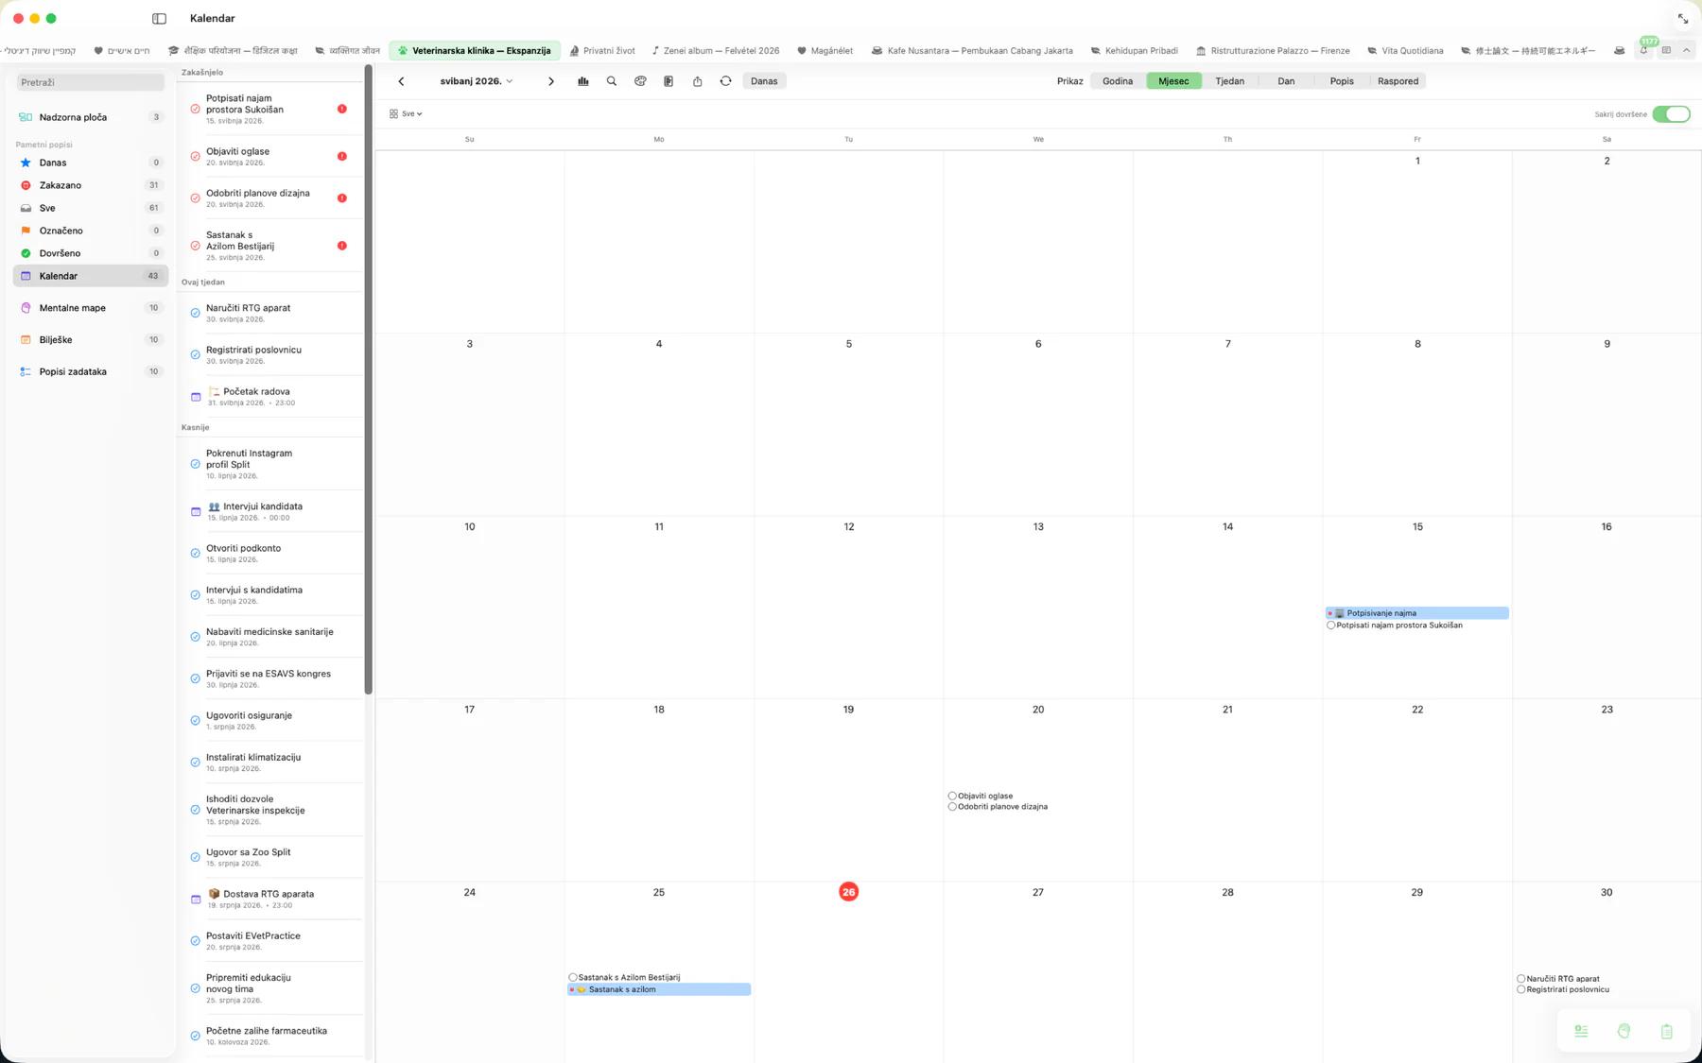Viewport: 1702px width, 1063px height.
Task: Open Vita Quotidiana project tab
Action: pos(1405,50)
